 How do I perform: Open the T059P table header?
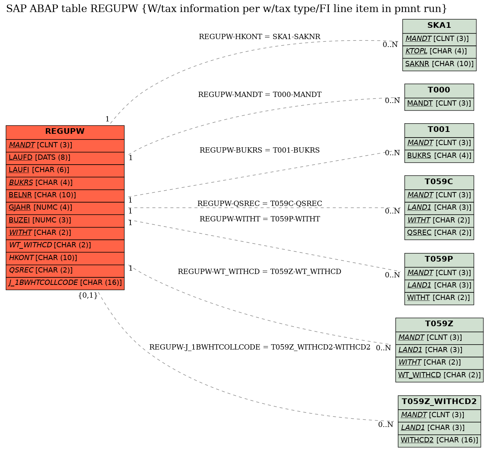pos(439,260)
